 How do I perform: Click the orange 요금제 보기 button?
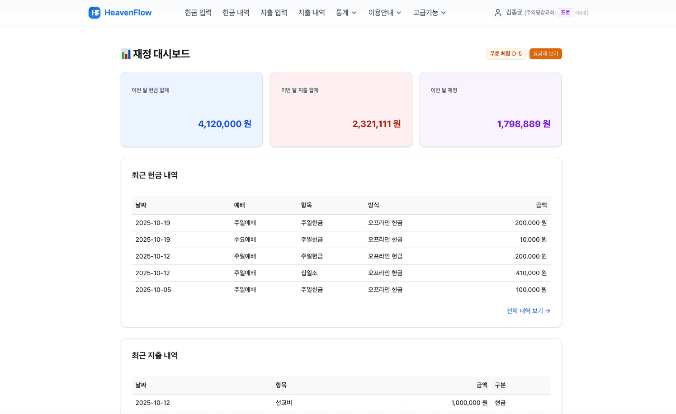pos(545,53)
